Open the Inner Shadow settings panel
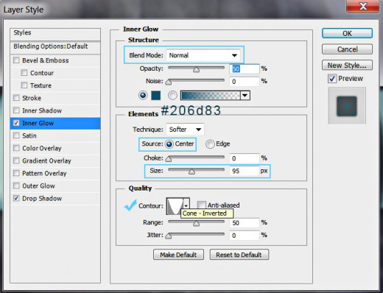 coord(42,110)
